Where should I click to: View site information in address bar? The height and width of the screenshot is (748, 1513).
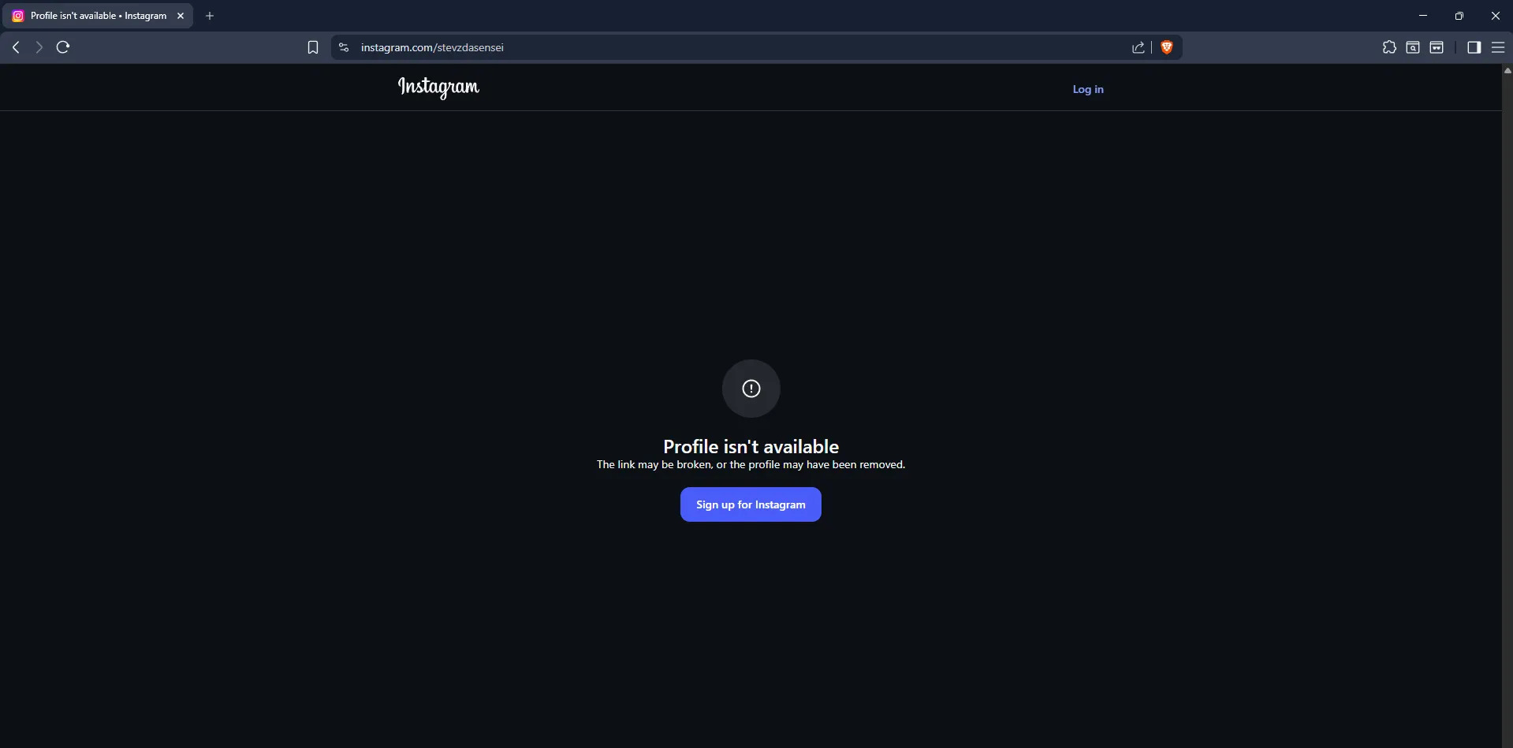[x=344, y=47]
